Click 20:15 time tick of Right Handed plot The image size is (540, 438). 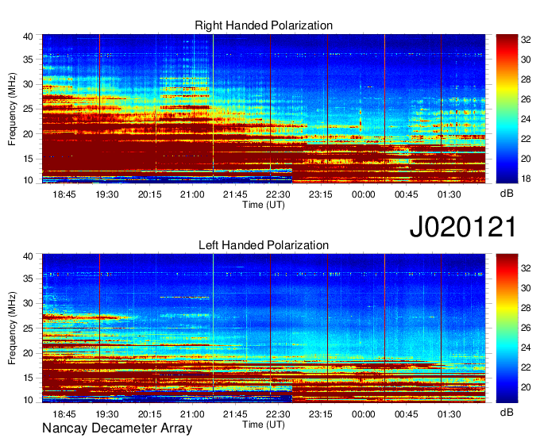(150, 194)
